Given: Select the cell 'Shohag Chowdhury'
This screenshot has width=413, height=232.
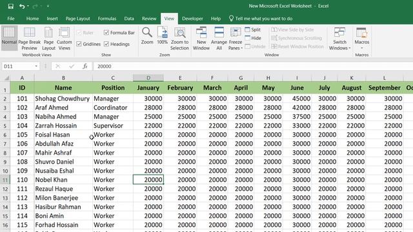Looking at the screenshot, I should tap(63, 99).
